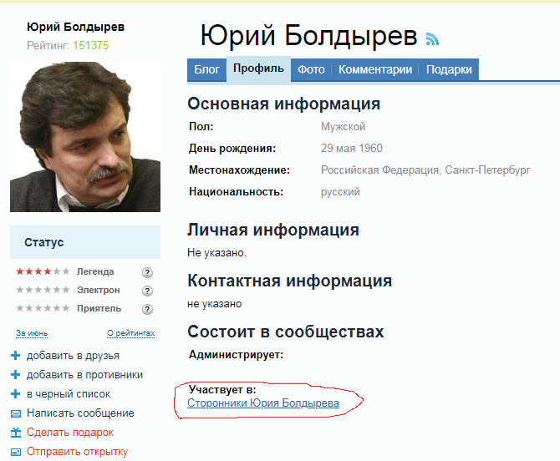Open the Комментарии tab
560x461 pixels.
(375, 69)
